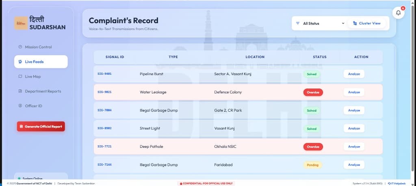The width and height of the screenshot is (416, 186).
Task: Click the Confidential official use banner
Action: point(206,184)
